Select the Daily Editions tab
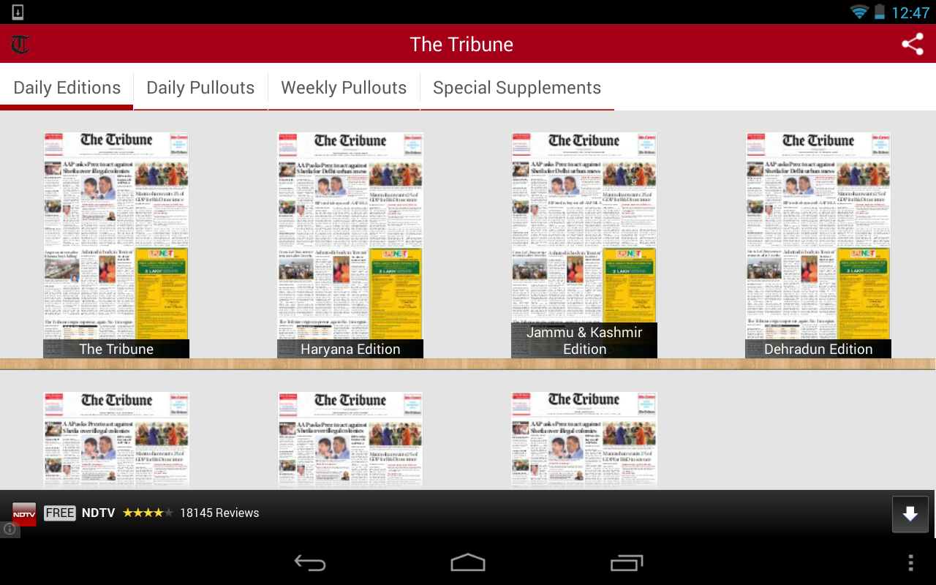Viewport: 936px width, 585px height. coord(67,88)
